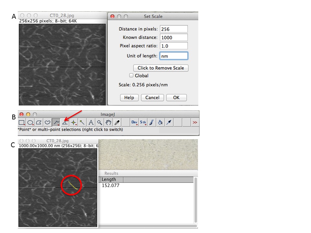The height and width of the screenshot is (233, 311).
Task: Select the Arrow tool
Action: pos(169,122)
